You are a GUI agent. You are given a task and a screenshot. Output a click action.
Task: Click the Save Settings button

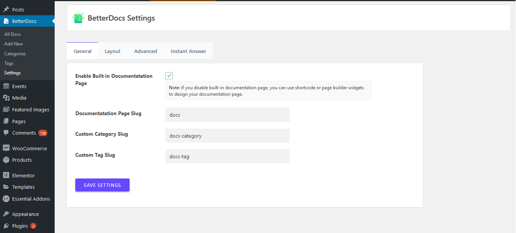point(102,185)
